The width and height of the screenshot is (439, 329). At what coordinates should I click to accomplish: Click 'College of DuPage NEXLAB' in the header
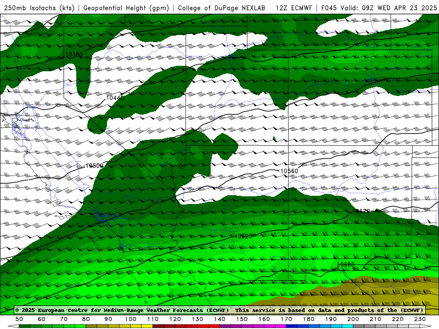222,8
